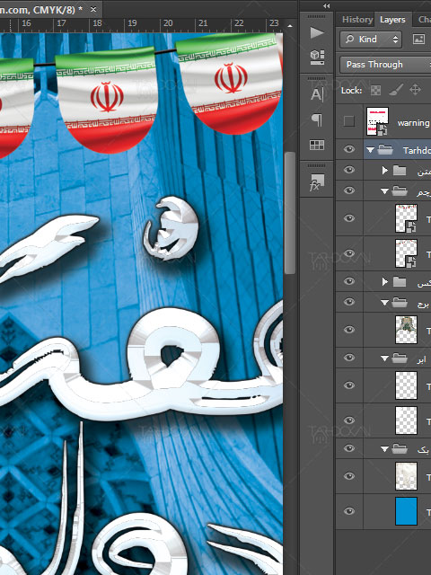Hide the solid blue fill layer

349,511
